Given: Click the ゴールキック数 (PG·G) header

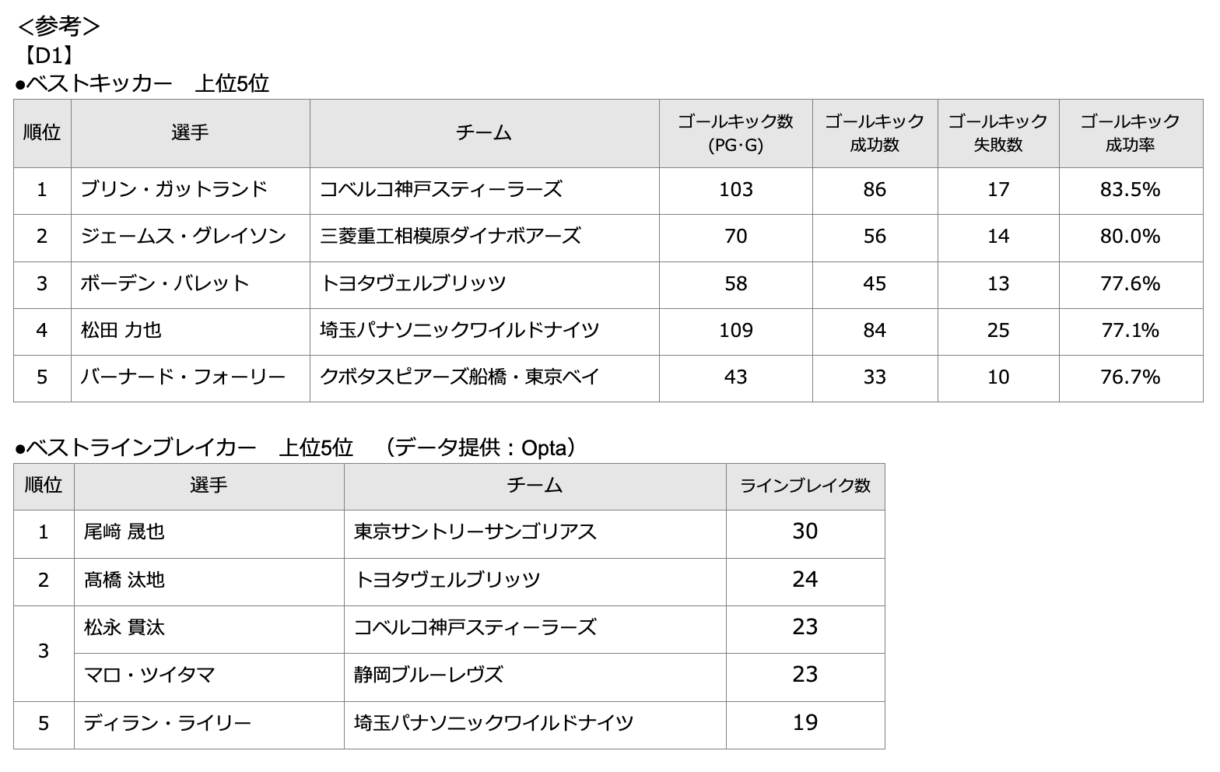Looking at the screenshot, I should pyautogui.click(x=735, y=132).
